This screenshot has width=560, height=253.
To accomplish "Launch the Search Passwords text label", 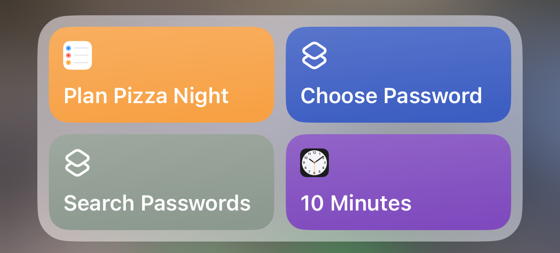I will click(x=157, y=203).
